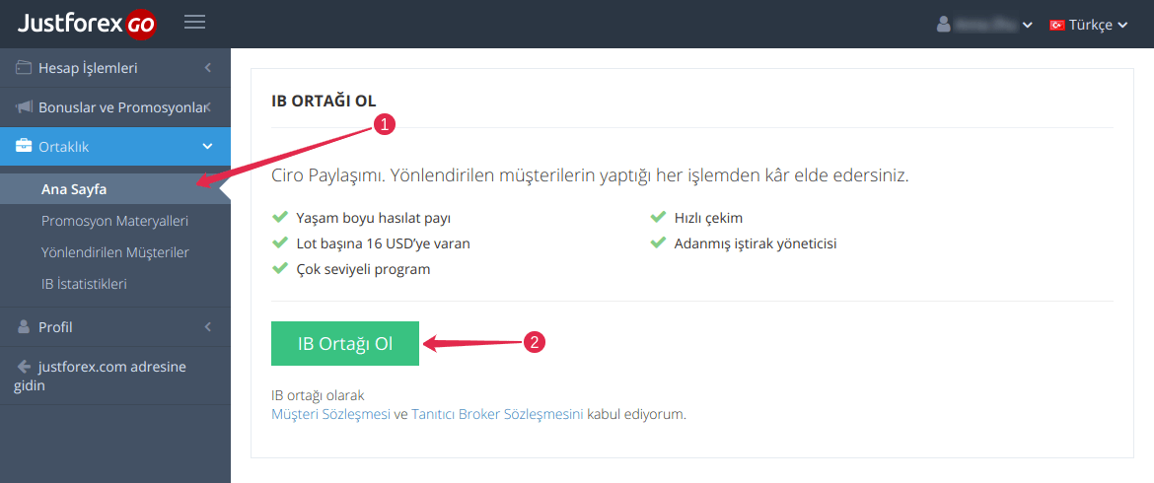This screenshot has height=483, width=1154.
Task: Collapse the Ortaklık section chevron
Action: 207,146
